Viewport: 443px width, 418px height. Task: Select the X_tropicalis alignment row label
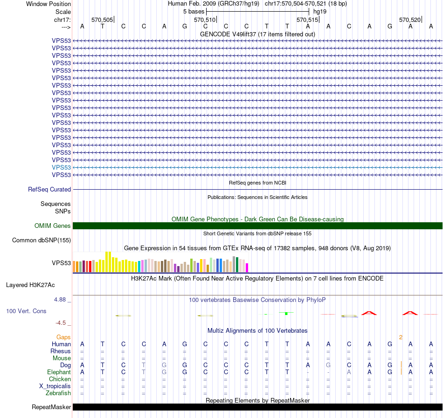tap(55, 386)
